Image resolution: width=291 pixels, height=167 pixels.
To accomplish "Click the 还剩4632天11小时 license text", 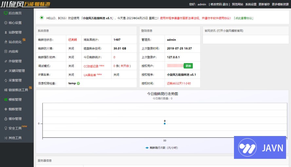I will [x=179, y=83].
